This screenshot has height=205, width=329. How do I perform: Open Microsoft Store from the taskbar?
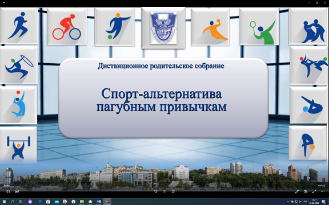[x=48, y=202]
